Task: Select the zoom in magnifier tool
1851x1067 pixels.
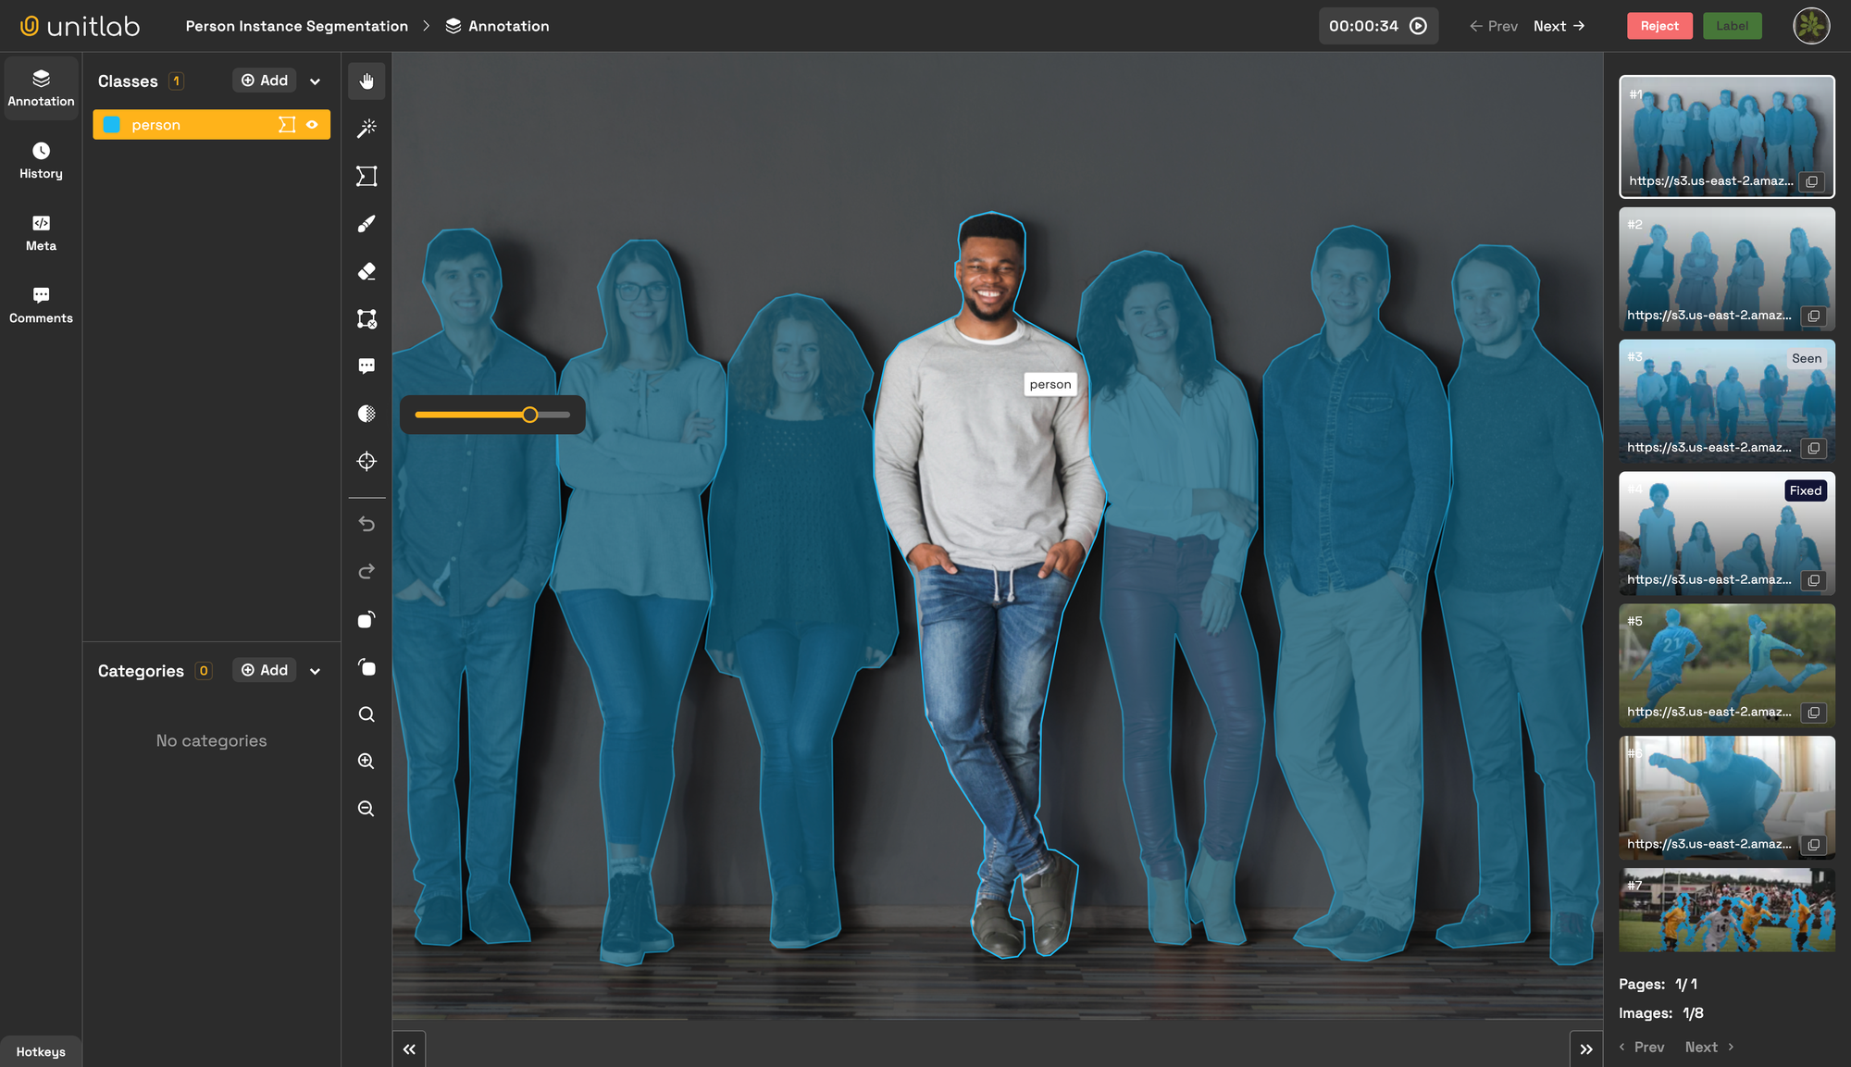Action: tap(366, 761)
